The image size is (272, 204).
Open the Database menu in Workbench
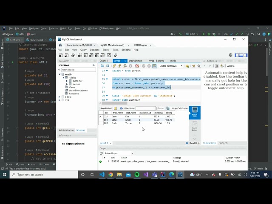coord(94,50)
